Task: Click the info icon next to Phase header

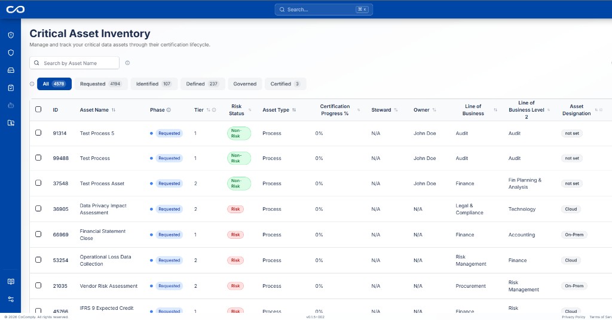Action: [x=169, y=110]
